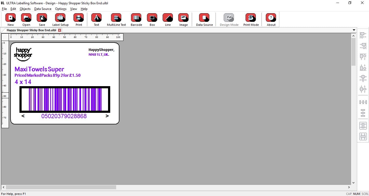Click the make same height icon
This screenshot has width=369, height=196.
tap(363, 136)
